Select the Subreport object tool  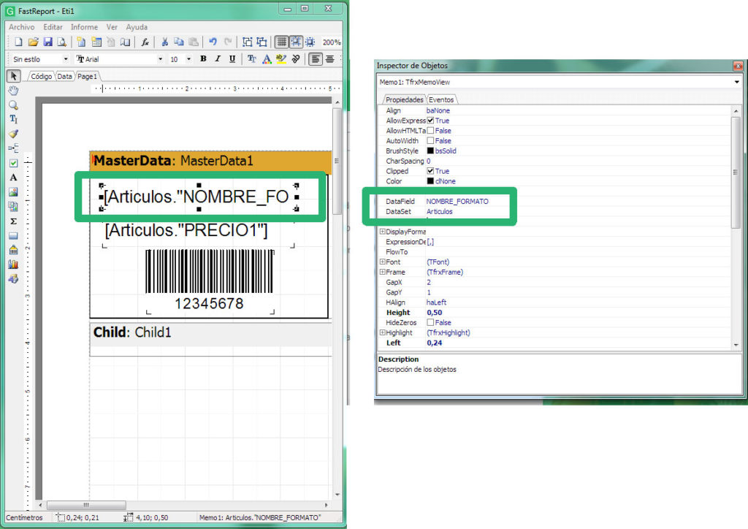pos(13,207)
